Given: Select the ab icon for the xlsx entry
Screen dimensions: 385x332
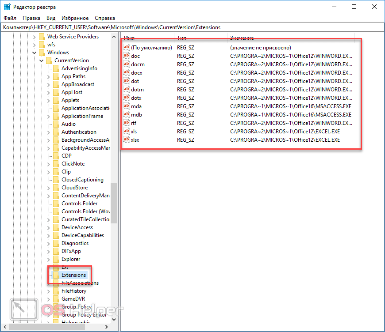Looking at the screenshot, I should tap(127, 140).
